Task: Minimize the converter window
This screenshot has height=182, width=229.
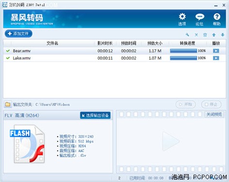Action: point(216,5)
